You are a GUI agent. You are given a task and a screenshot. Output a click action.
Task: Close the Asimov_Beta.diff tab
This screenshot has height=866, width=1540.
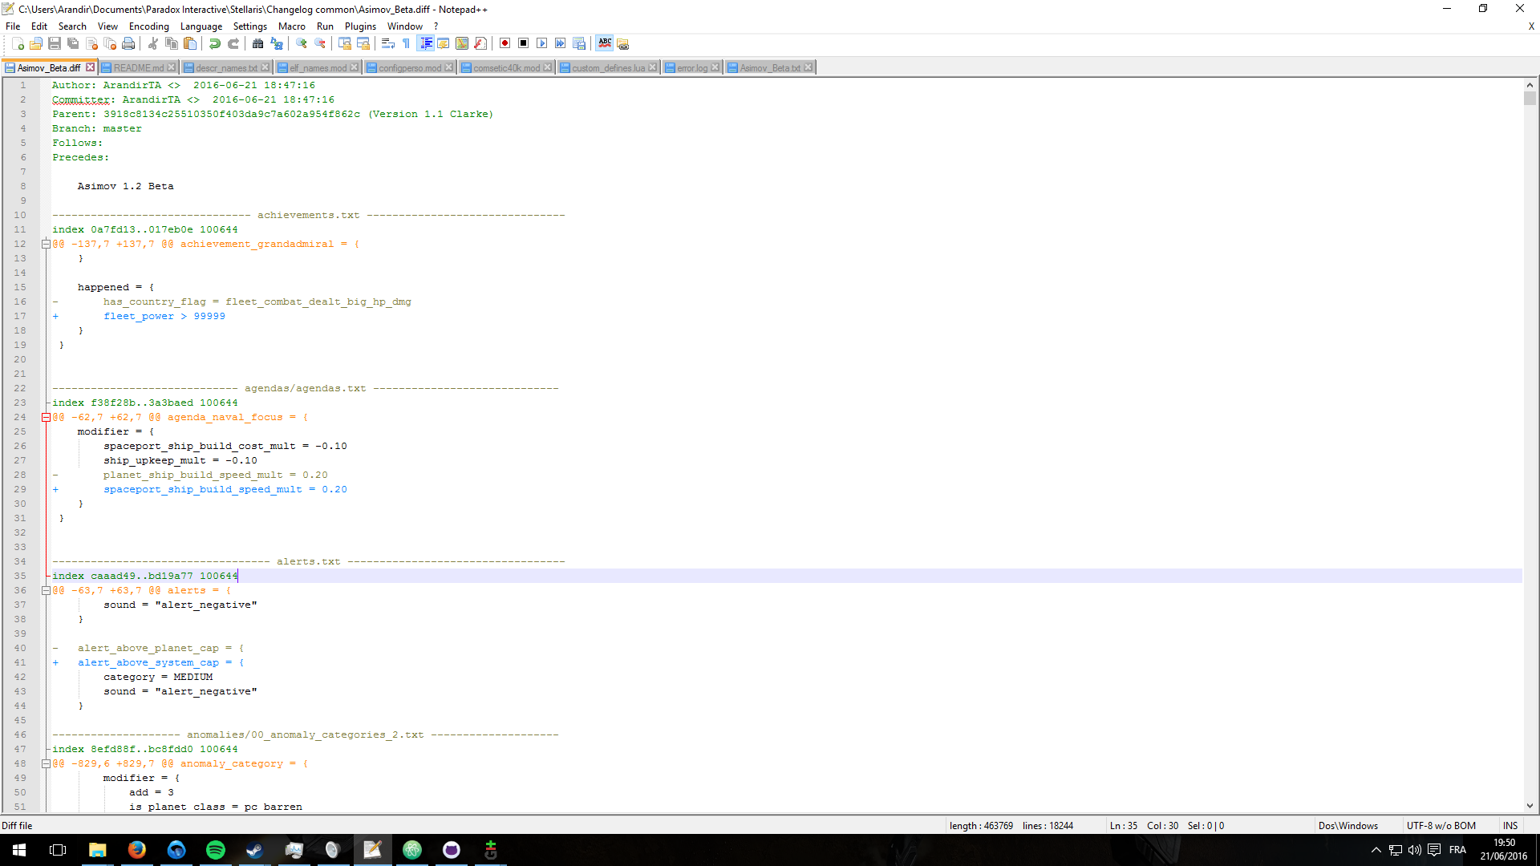coord(90,67)
